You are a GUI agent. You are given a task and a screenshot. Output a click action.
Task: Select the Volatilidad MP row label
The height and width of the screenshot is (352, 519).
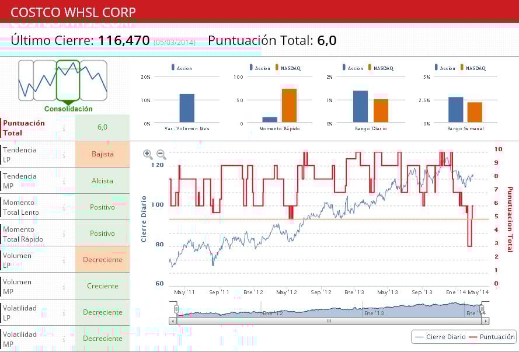tap(19, 339)
